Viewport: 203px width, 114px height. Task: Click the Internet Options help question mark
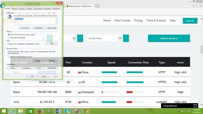click(54, 3)
